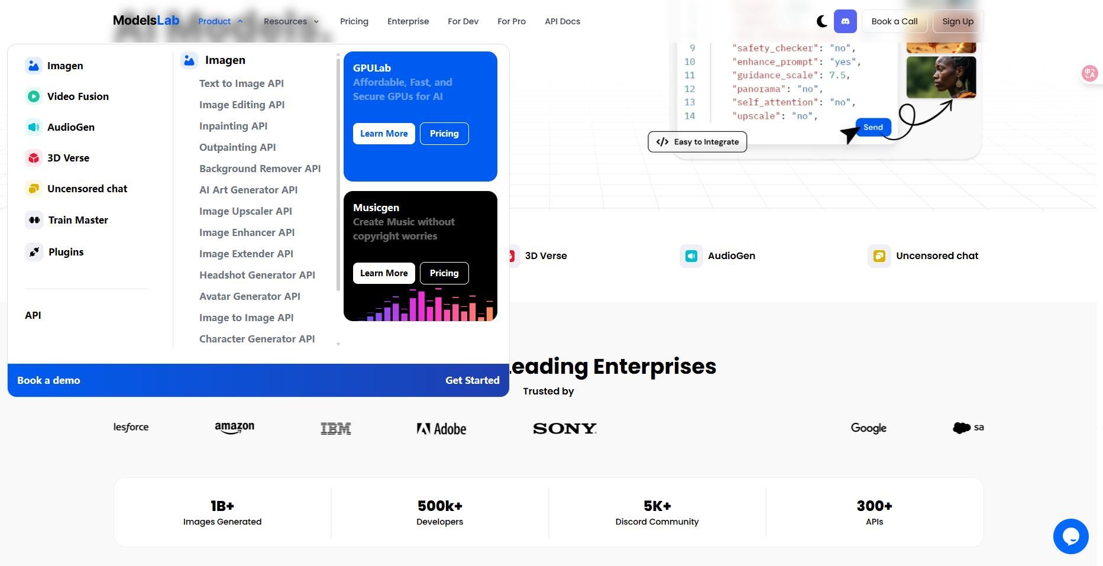Click the Book a Call button

pyautogui.click(x=894, y=21)
